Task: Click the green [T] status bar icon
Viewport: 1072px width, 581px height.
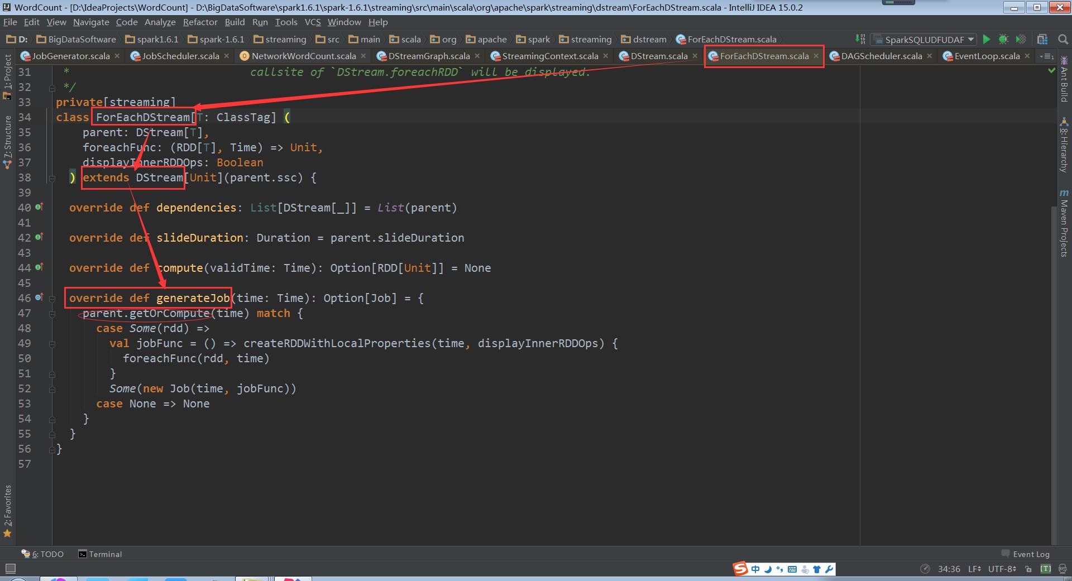Action: 1046,569
